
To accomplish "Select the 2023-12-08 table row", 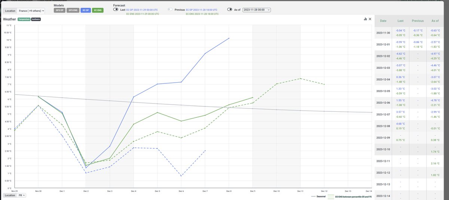I will (x=409, y=126).
